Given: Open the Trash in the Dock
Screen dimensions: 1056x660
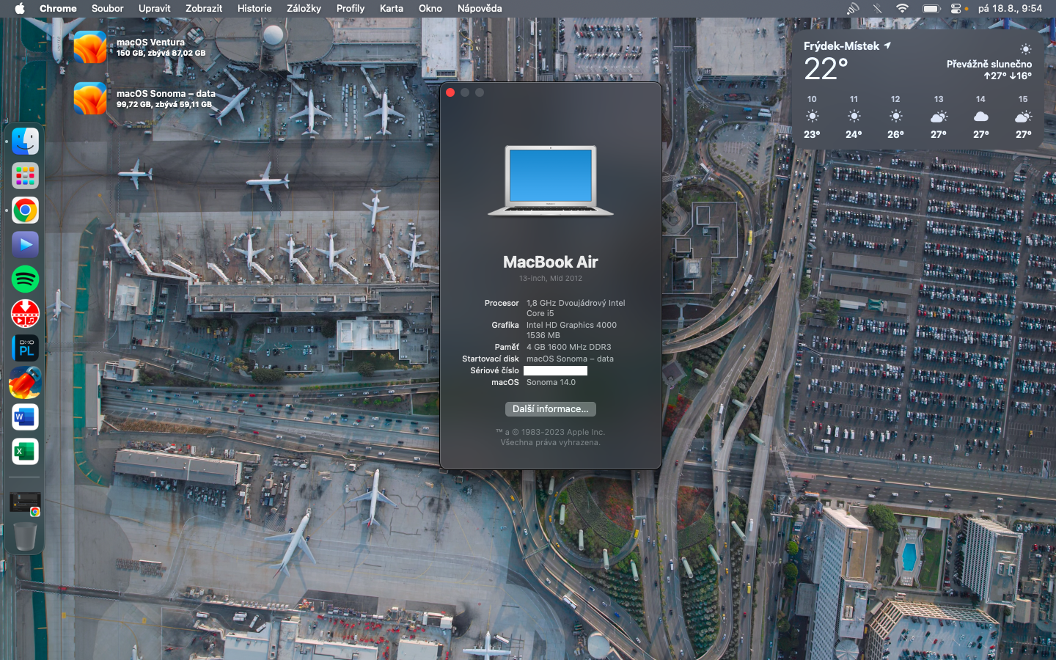Looking at the screenshot, I should tap(25, 537).
